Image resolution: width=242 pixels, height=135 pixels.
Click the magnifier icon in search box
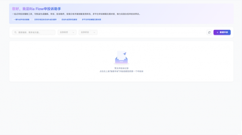(15, 32)
